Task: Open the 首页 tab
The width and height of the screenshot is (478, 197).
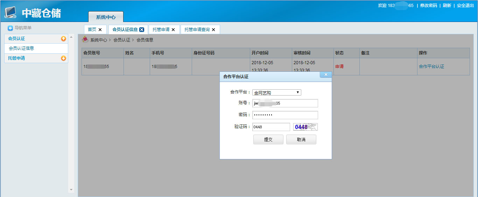Action: (92, 30)
